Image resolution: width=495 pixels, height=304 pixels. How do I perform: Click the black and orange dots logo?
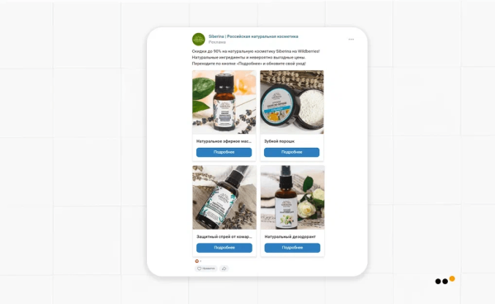point(445,280)
